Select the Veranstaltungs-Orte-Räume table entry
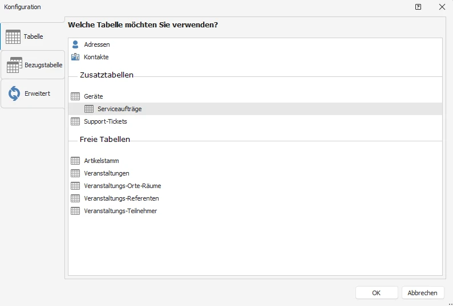 255,186
